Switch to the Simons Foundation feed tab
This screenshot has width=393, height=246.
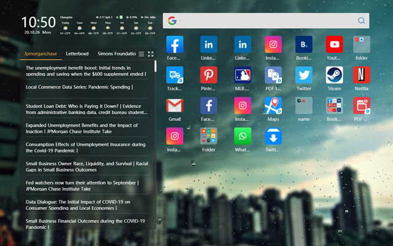point(117,54)
